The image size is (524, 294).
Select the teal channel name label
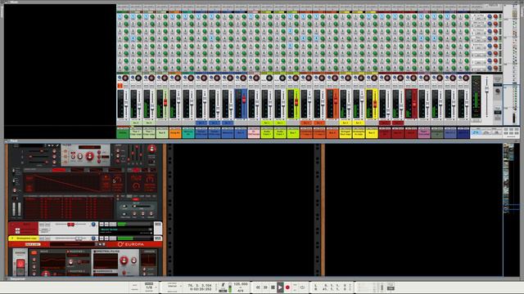pyautogui.click(x=188, y=133)
